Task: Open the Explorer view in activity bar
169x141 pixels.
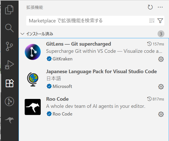Action: tap(9, 10)
